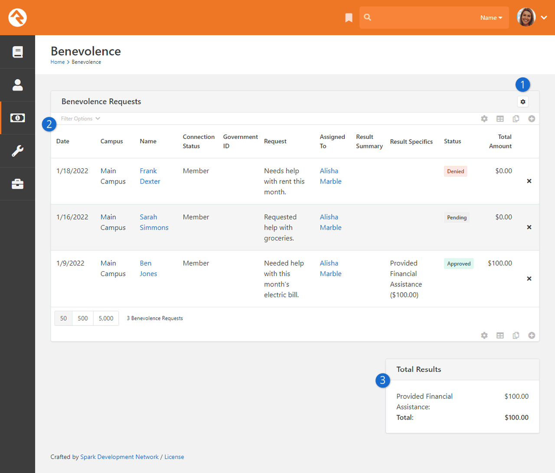This screenshot has width=555, height=473.
Task: Click the top grid table export icon
Action: [x=500, y=119]
